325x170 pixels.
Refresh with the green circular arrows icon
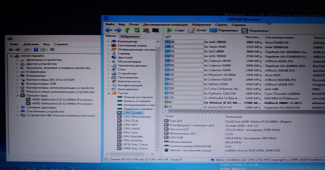coord(136,30)
